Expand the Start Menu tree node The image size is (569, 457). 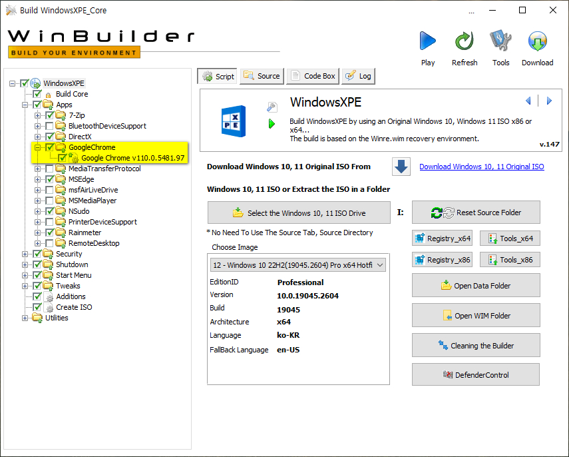coord(25,275)
